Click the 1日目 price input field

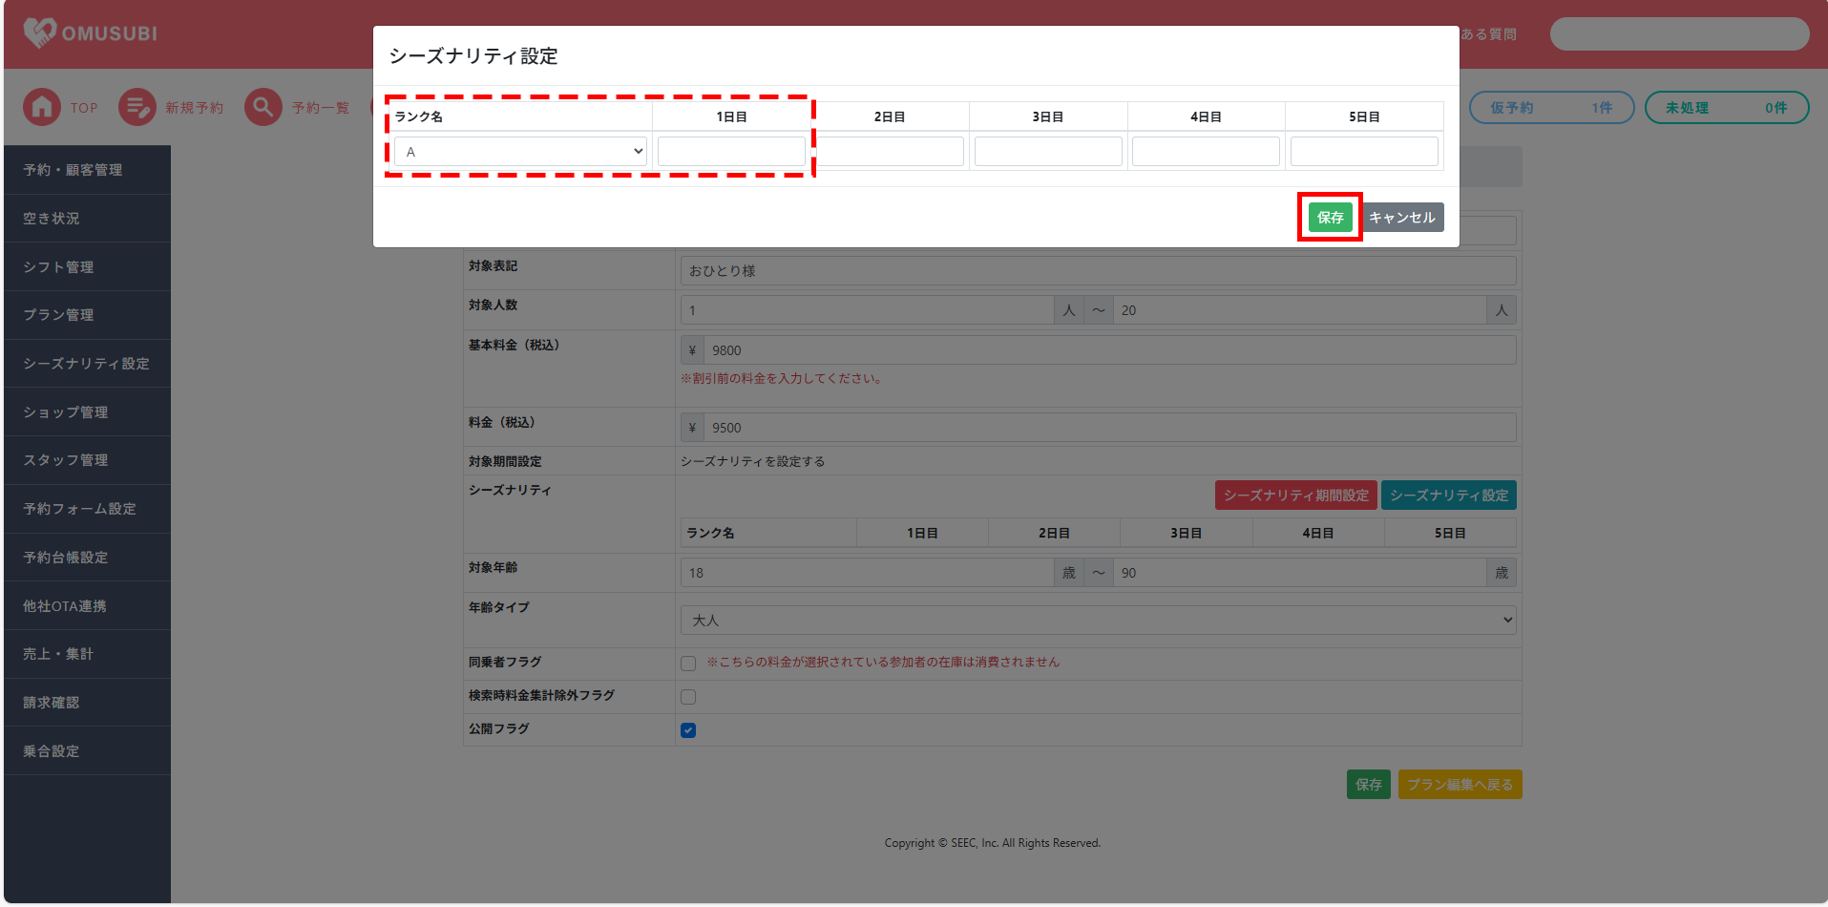[x=731, y=152]
